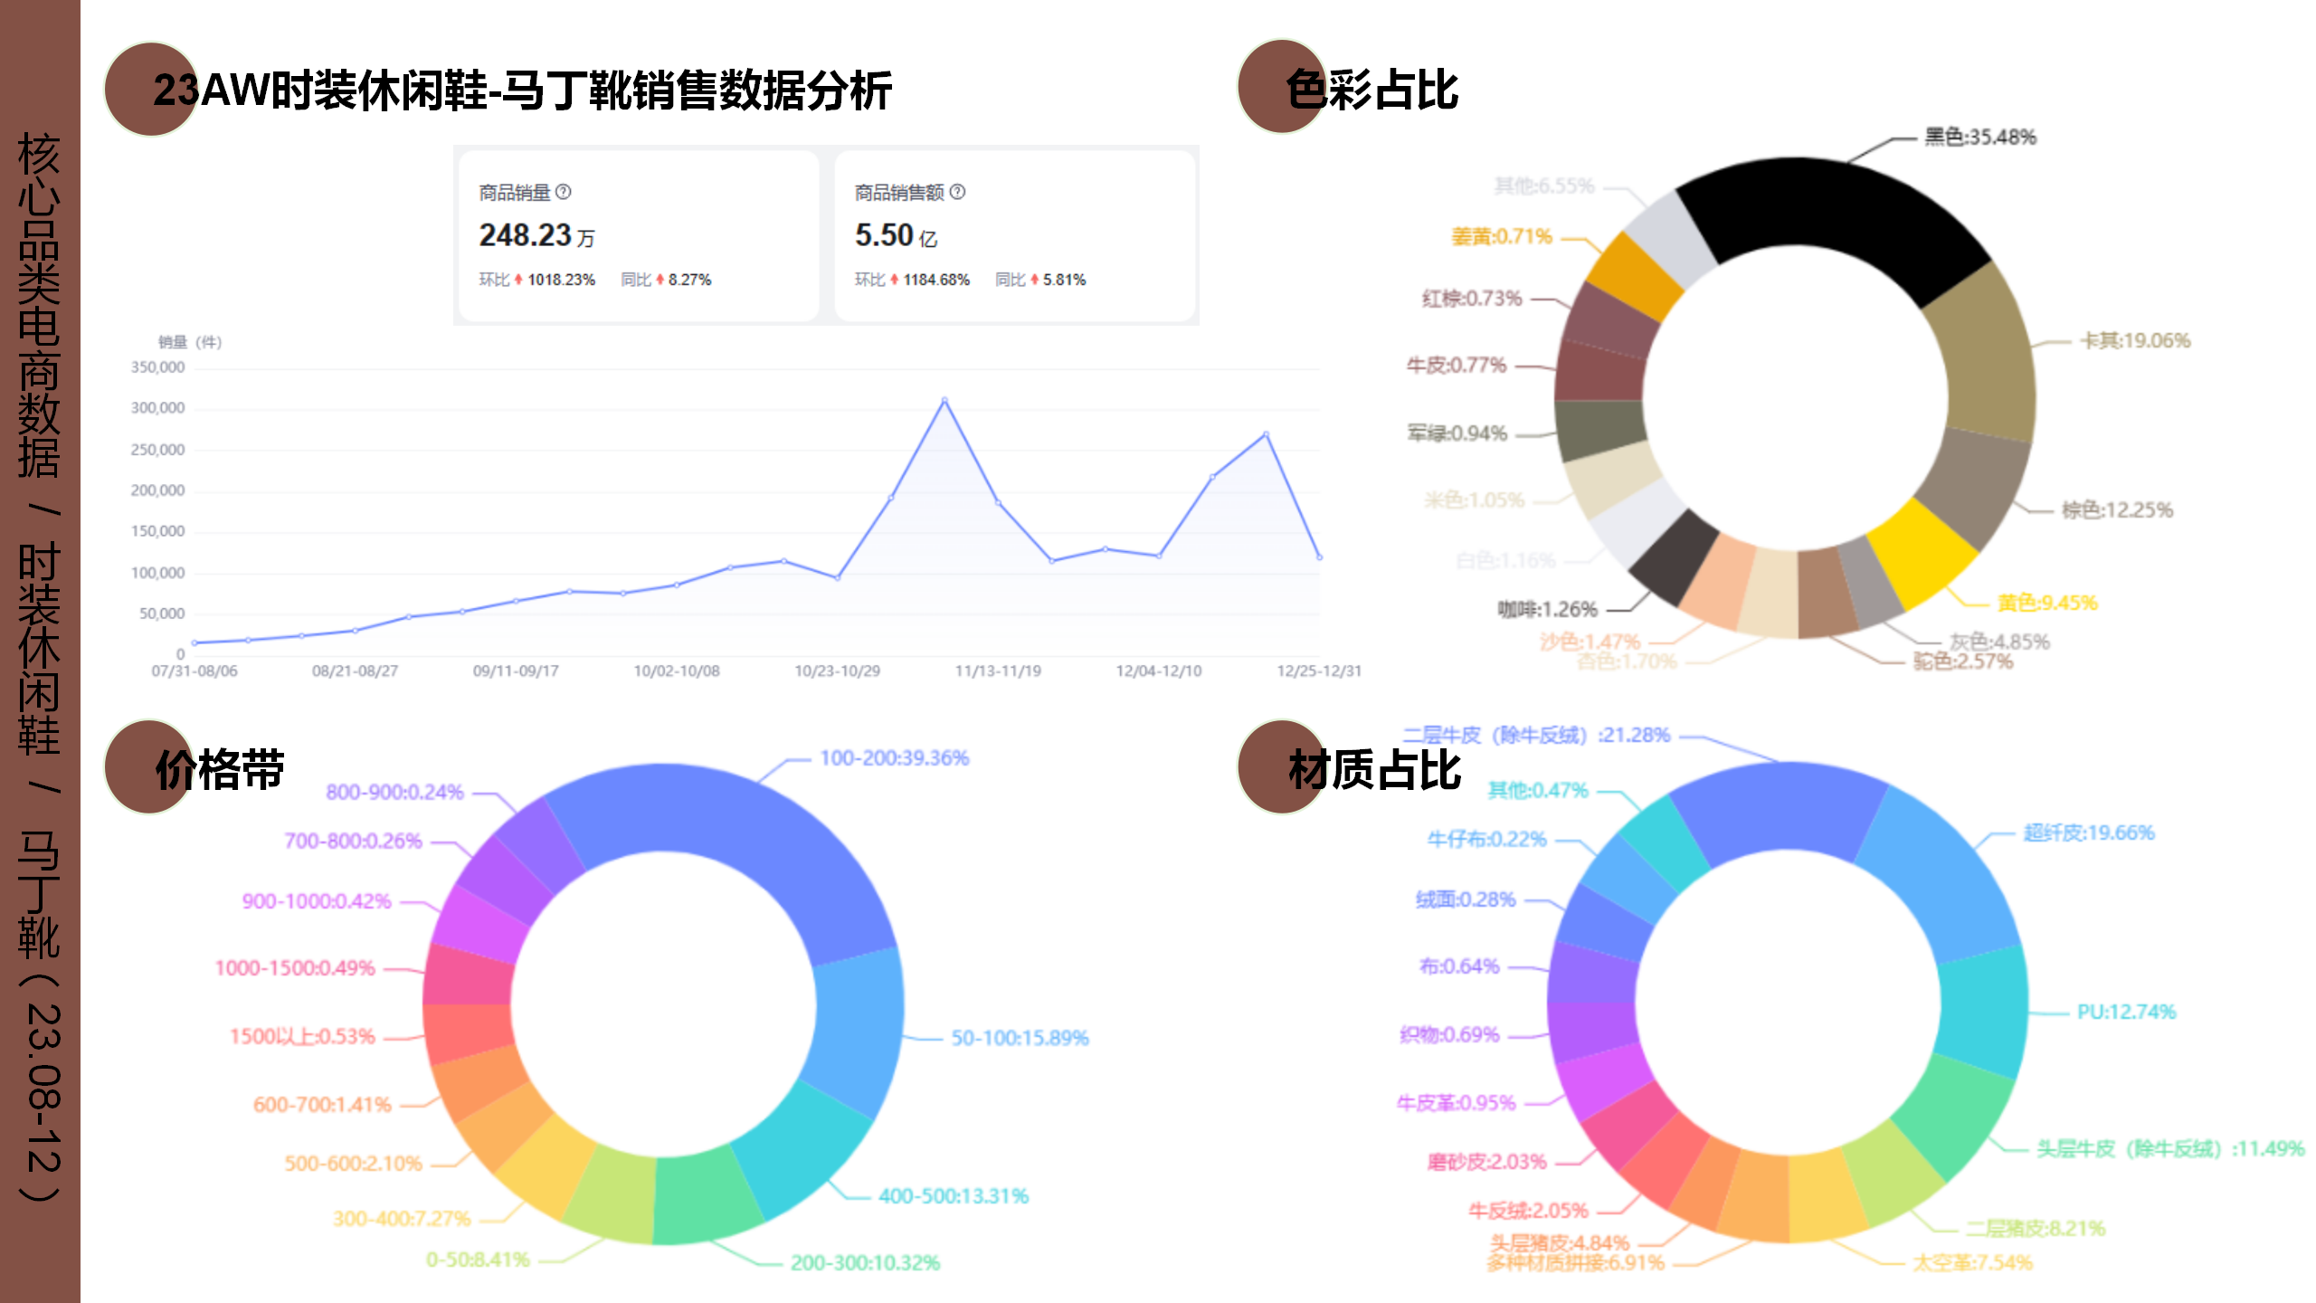Click 环比 1184.68% under sales amount

click(912, 280)
